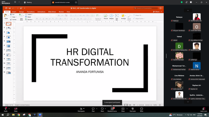Toggle microphone Audio mute
The height and width of the screenshot is (117, 209).
[x=6, y=110]
